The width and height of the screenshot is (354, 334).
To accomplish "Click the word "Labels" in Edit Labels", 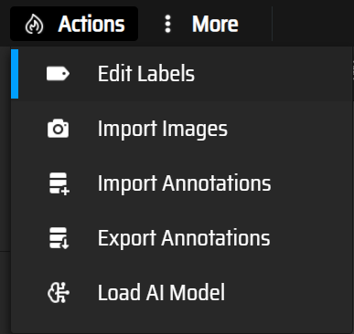I will 166,74.
